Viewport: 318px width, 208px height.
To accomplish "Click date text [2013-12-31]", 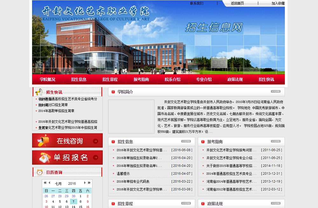I will [271, 174].
